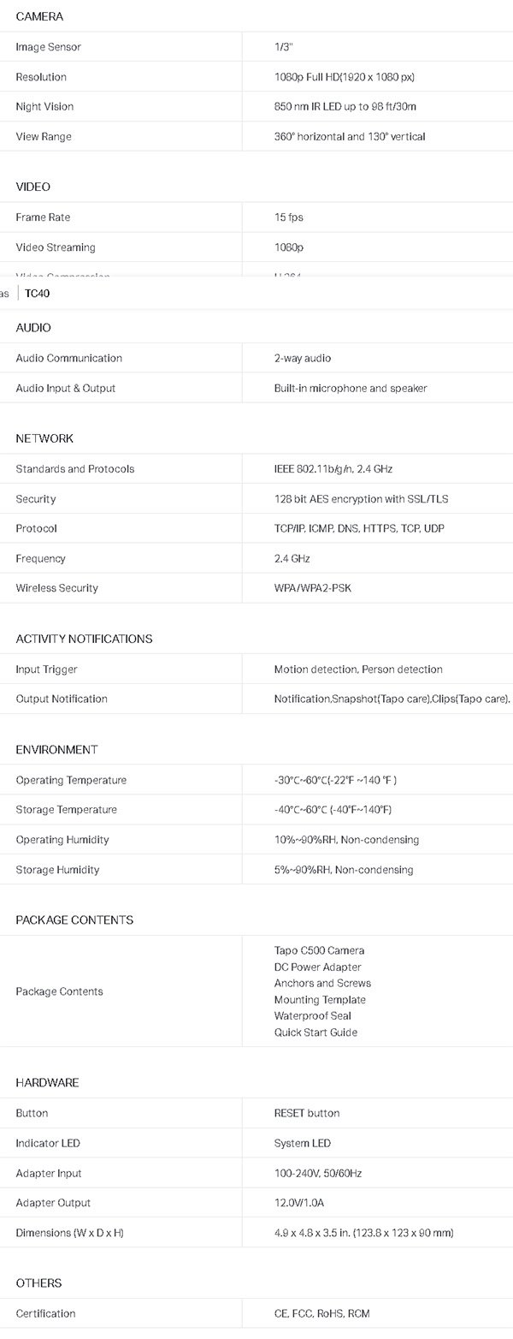Click the WPA/WPA2-PSK wireless security value

tap(313, 588)
